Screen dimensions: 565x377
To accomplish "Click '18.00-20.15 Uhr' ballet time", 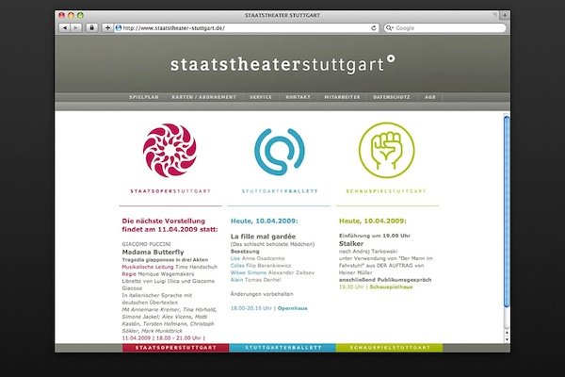I will coord(251,308).
